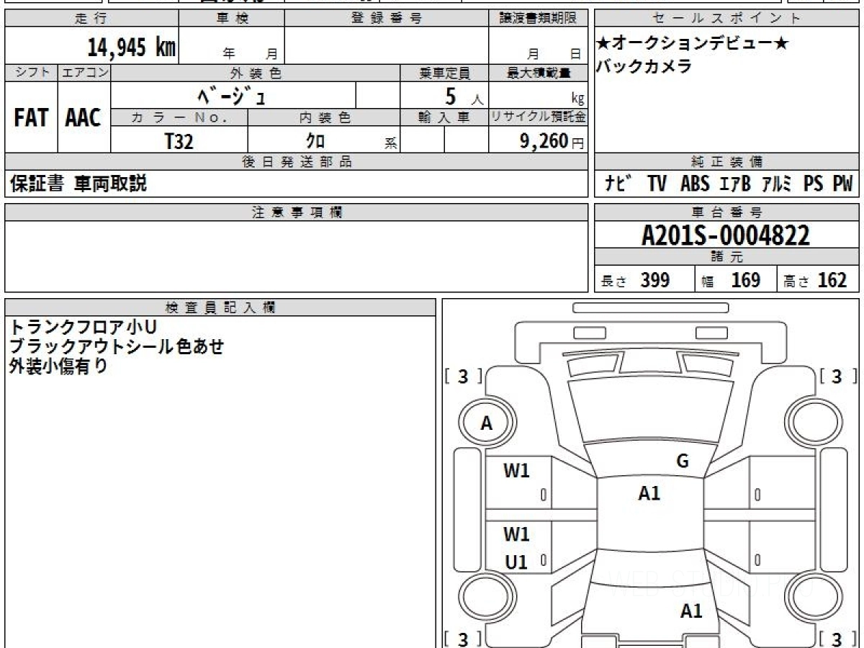Select the アルミ alloy wheel equipment item

pos(776,184)
